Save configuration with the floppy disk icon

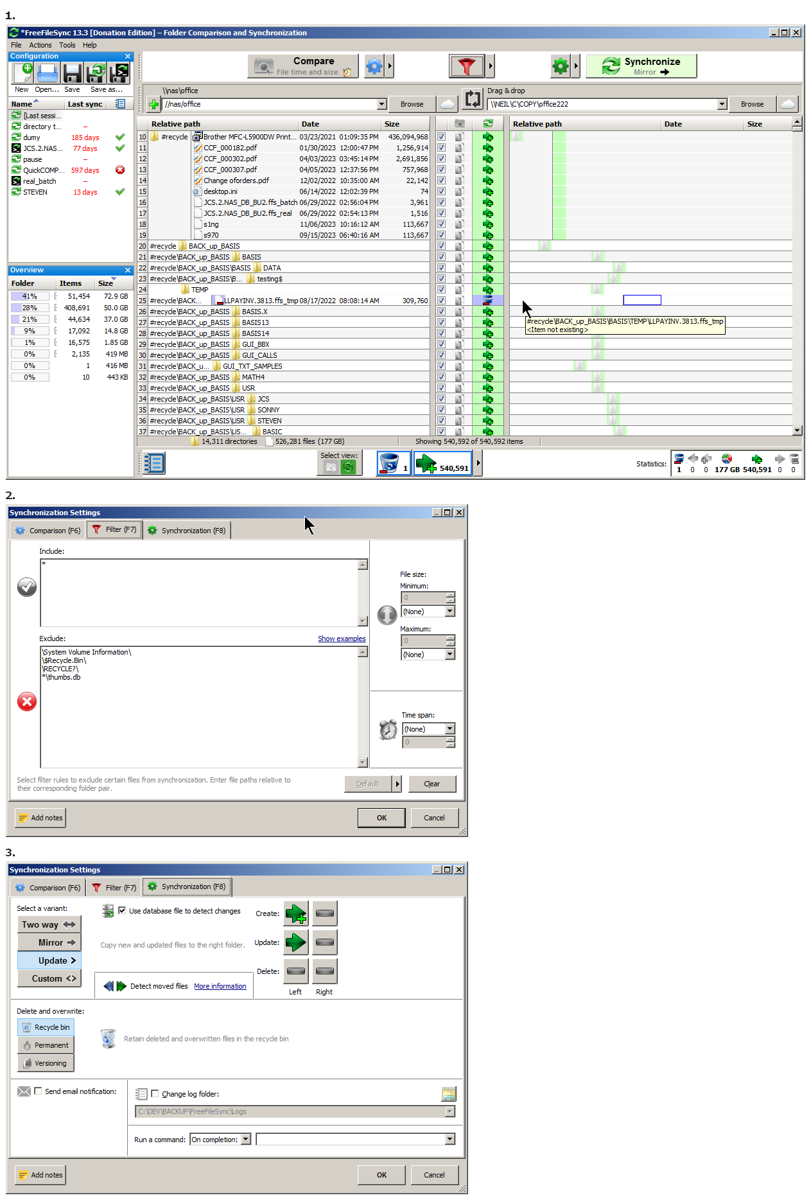(72, 73)
